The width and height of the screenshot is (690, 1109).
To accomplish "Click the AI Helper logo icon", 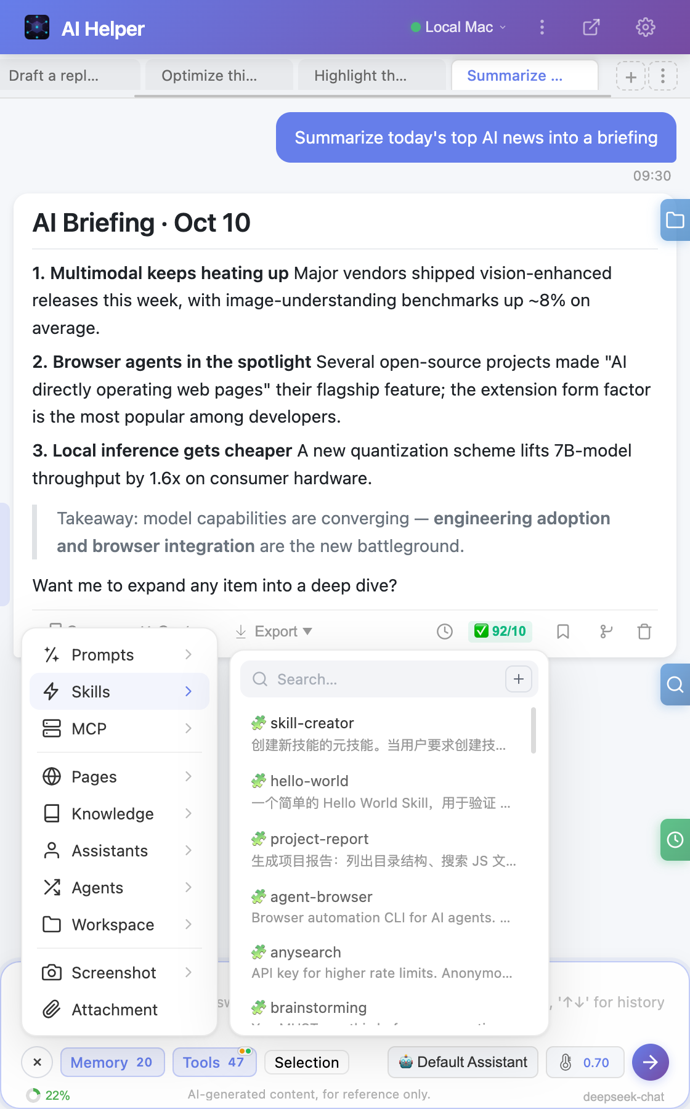I will [37, 27].
